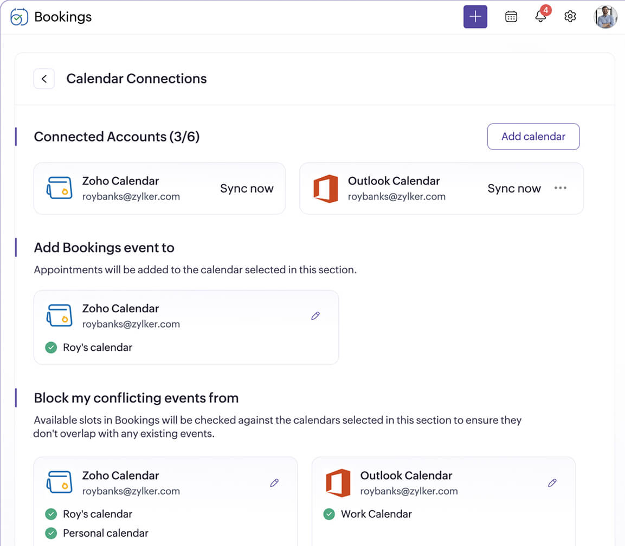Click the Connected Accounts (3/6) heading

tap(117, 137)
